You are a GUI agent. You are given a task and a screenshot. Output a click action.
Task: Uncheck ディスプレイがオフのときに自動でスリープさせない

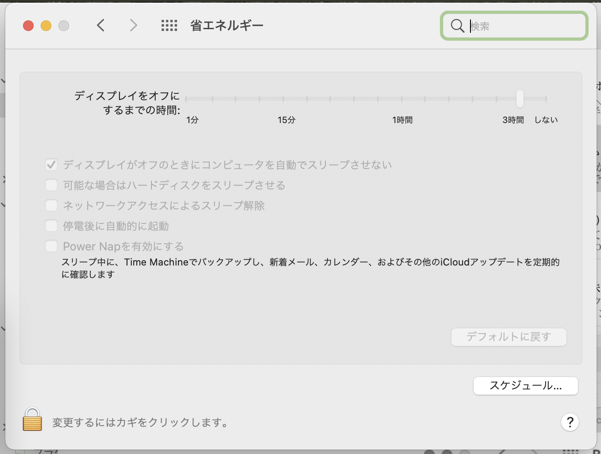click(51, 165)
